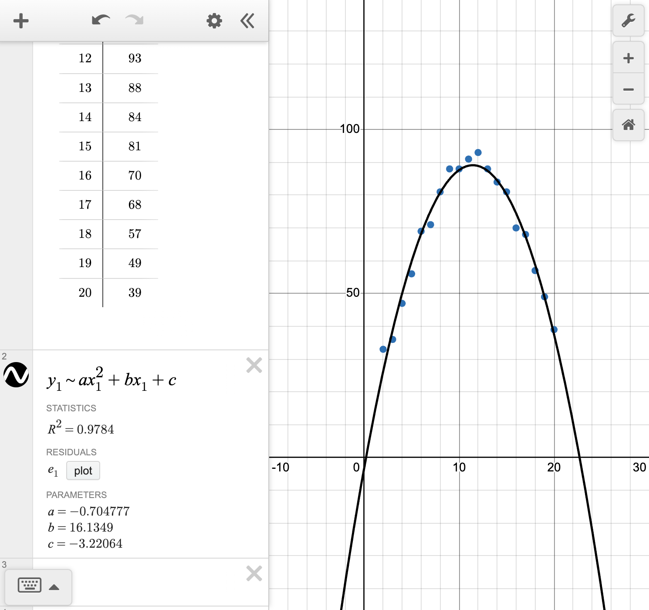Open the graph settings gear
Image resolution: width=649 pixels, height=610 pixels.
214,20
